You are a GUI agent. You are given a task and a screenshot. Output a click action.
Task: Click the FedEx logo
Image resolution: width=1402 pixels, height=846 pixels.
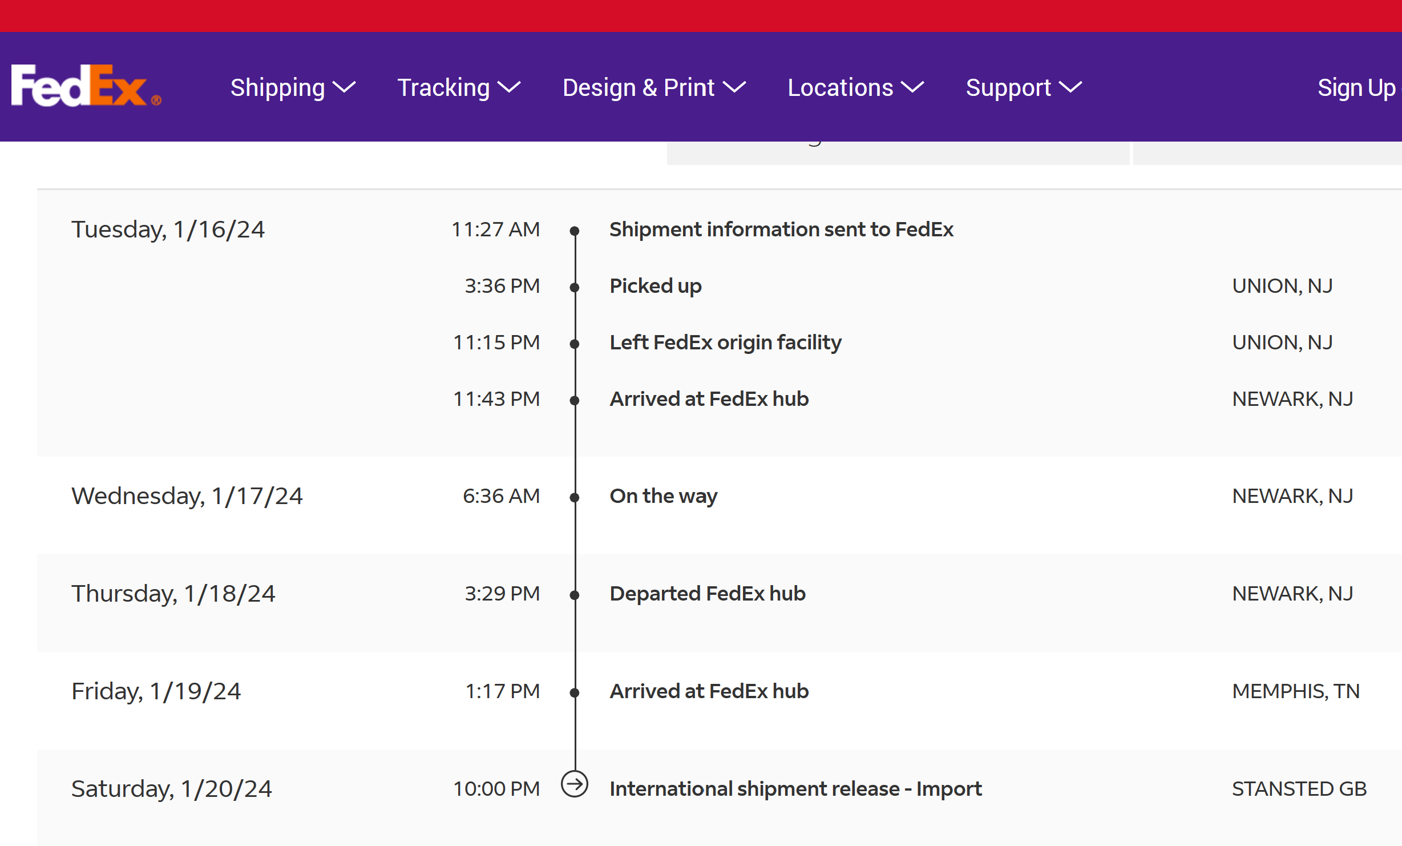coord(86,86)
